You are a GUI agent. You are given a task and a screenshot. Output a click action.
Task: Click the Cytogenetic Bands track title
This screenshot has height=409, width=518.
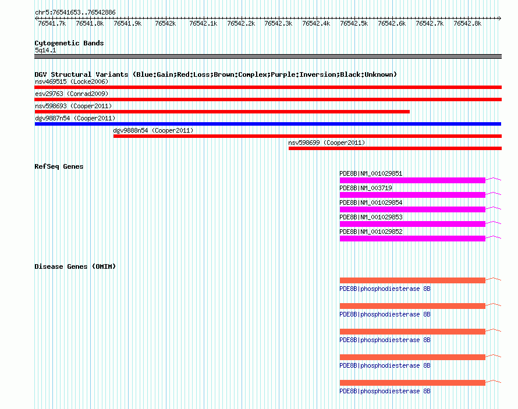tap(69, 43)
